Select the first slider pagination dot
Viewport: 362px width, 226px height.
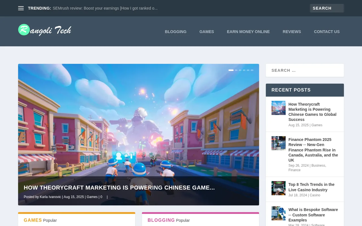(x=231, y=70)
